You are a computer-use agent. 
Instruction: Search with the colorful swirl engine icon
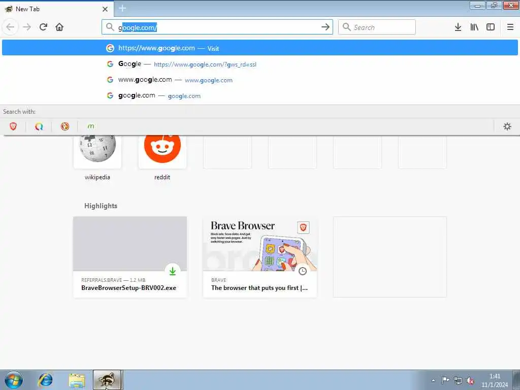[x=39, y=126]
